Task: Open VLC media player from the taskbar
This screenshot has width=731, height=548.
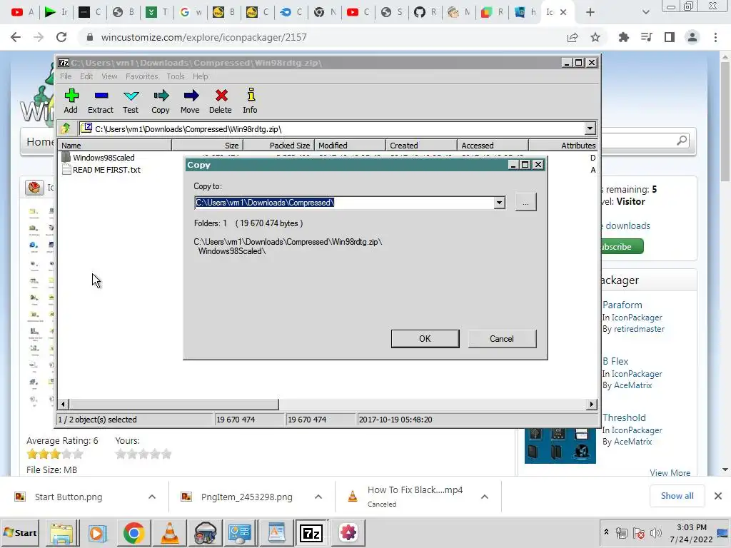Action: [170, 532]
